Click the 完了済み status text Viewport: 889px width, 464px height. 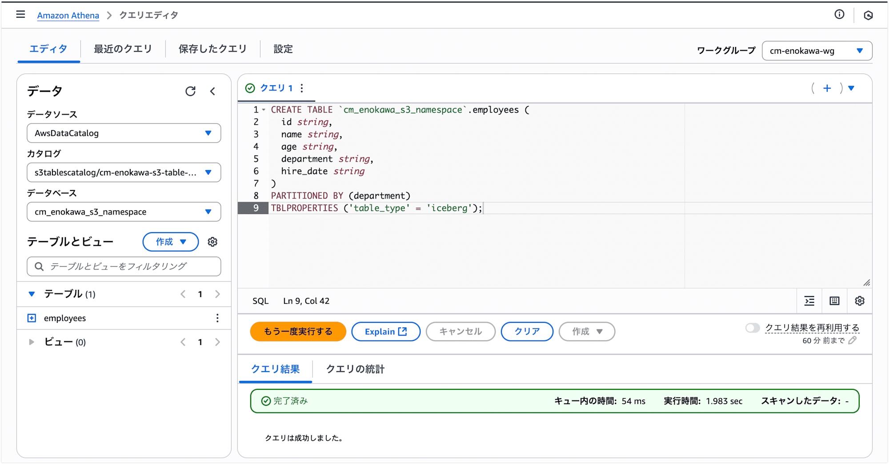pyautogui.click(x=290, y=401)
